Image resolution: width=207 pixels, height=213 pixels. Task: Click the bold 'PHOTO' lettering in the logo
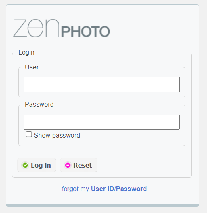click(86, 32)
